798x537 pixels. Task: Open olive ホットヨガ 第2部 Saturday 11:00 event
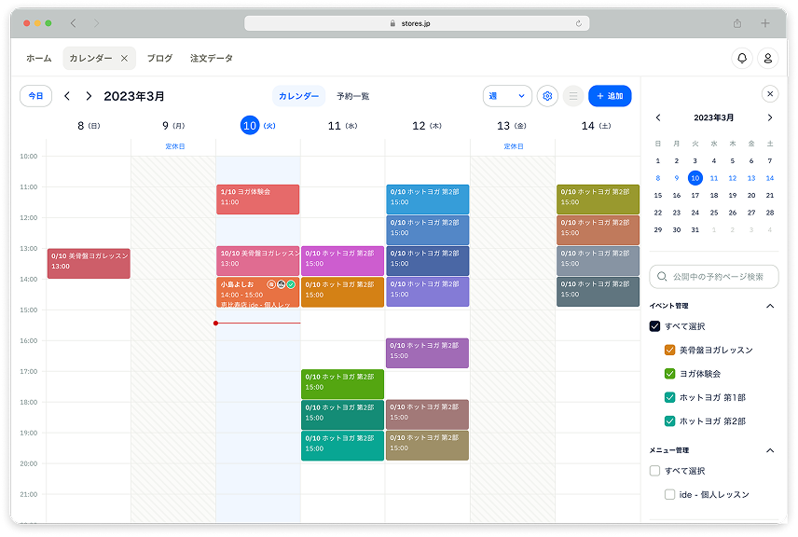598,199
